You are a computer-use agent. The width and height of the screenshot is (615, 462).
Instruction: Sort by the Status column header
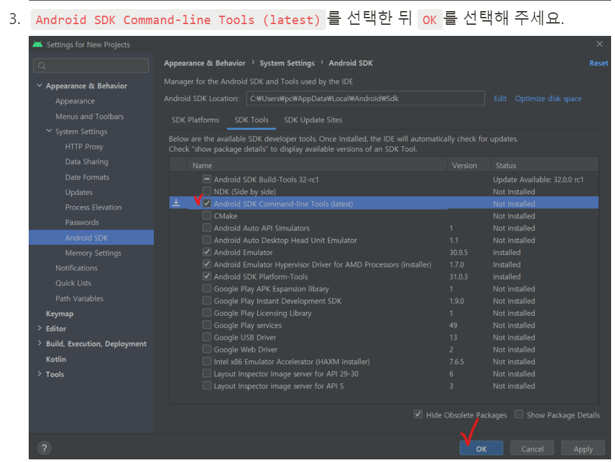(x=545, y=166)
